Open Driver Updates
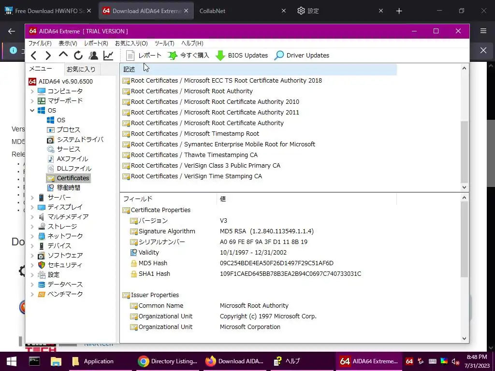Image resolution: width=495 pixels, height=371 pixels. pos(302,56)
